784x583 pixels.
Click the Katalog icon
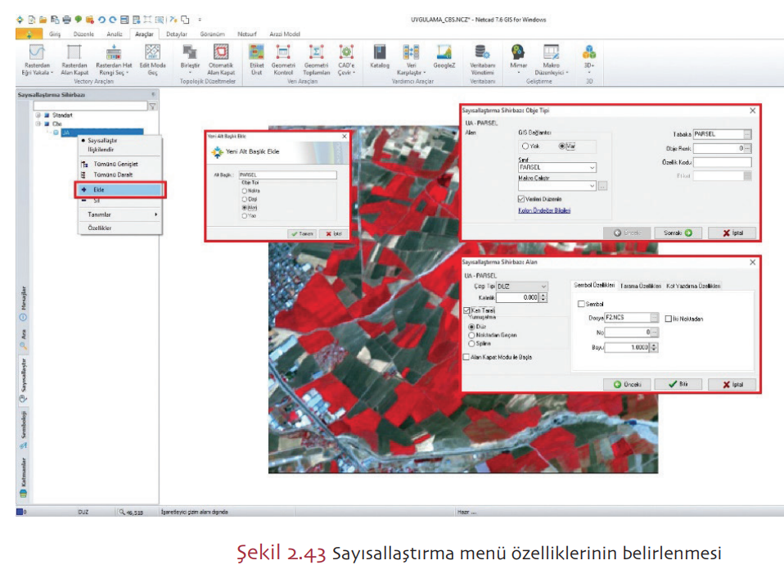click(380, 54)
